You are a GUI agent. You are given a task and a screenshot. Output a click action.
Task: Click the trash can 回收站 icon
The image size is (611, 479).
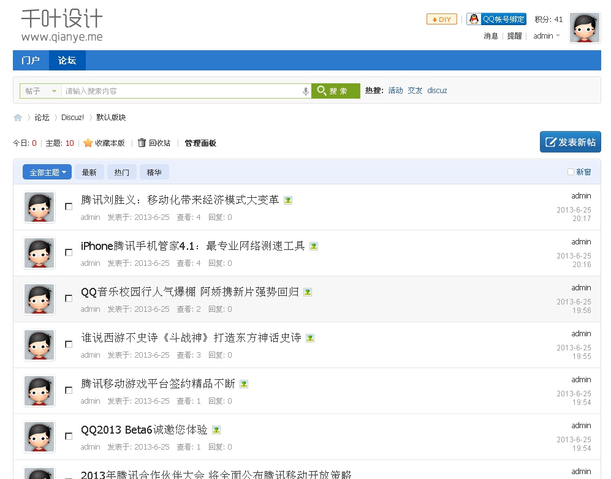(142, 143)
